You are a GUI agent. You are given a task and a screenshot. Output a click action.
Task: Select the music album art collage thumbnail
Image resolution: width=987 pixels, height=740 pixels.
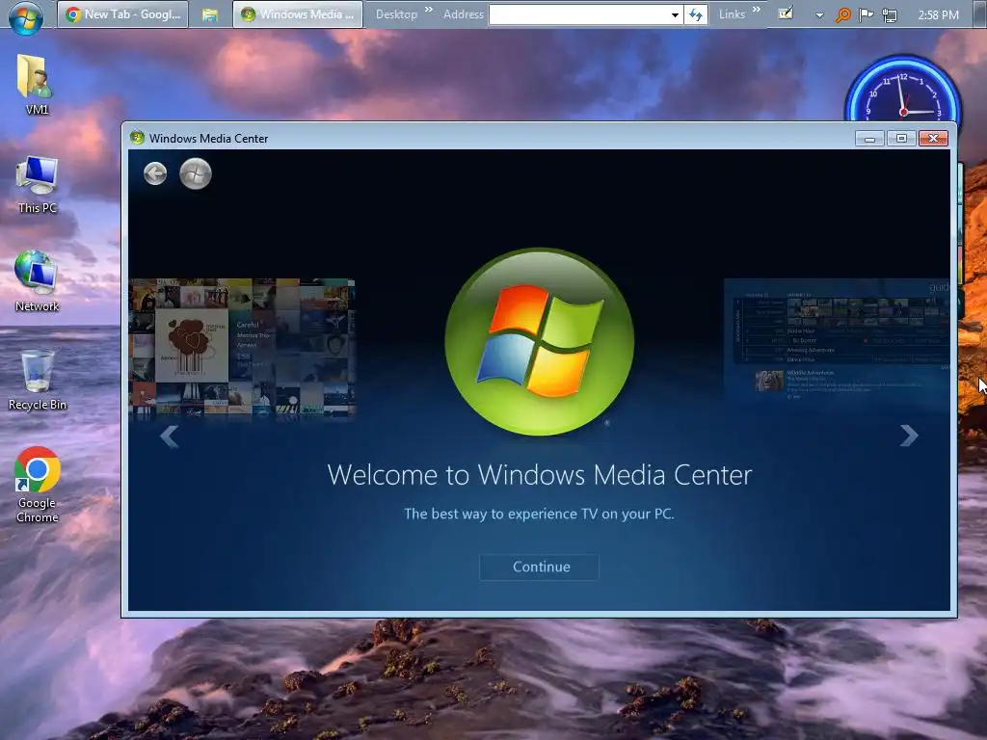point(242,349)
